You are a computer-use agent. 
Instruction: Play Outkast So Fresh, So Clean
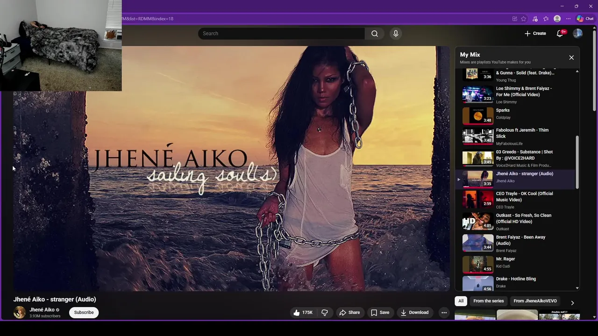pyautogui.click(x=516, y=222)
